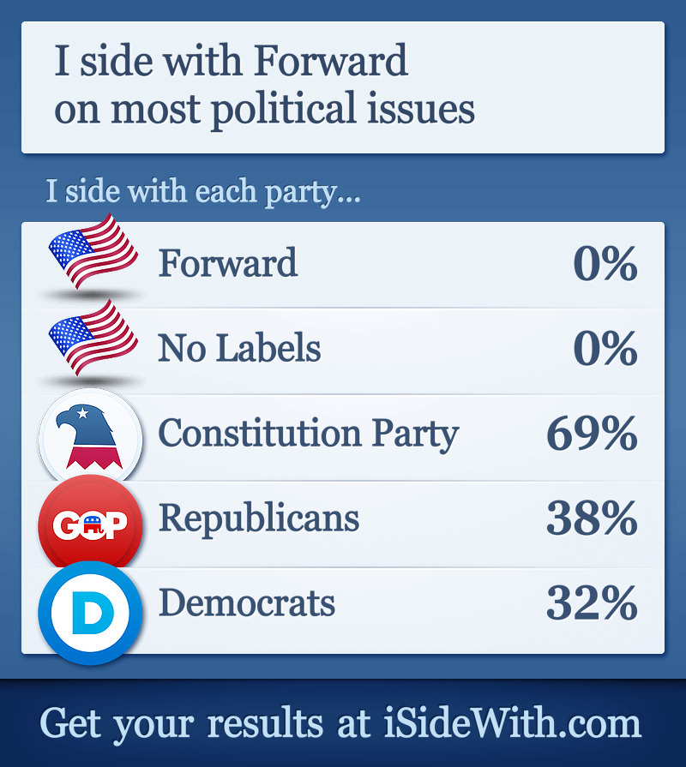This screenshot has width=686, height=767.
Task: Click 'I side with each party...' heading
Action: click(x=203, y=191)
